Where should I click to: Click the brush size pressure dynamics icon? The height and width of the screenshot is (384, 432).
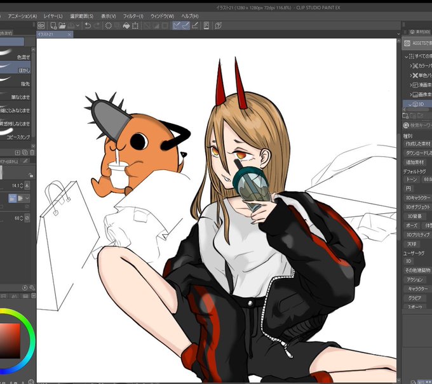point(27,185)
